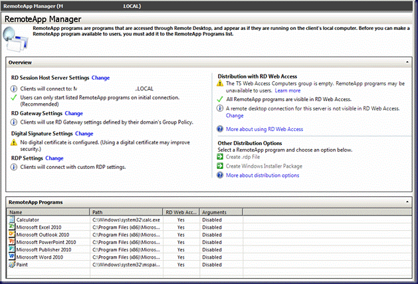Open More about distribution options link

coord(262,176)
